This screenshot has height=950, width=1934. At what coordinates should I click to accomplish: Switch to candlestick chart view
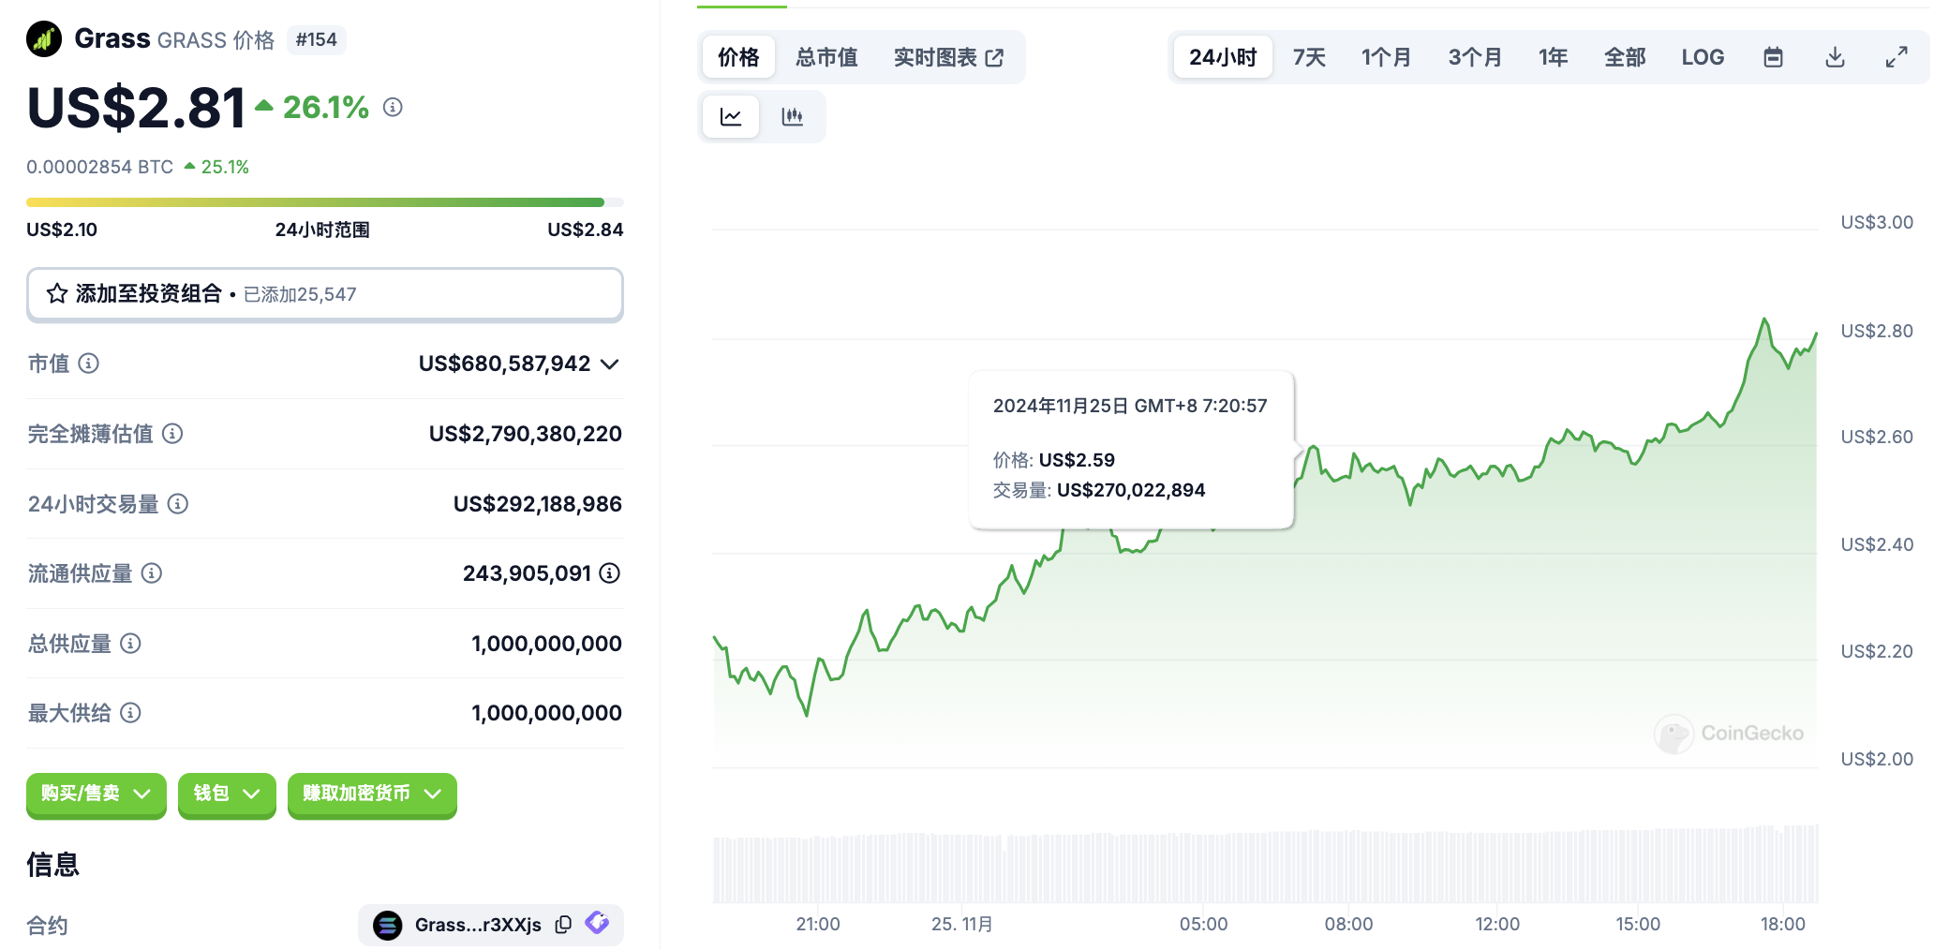pyautogui.click(x=792, y=117)
